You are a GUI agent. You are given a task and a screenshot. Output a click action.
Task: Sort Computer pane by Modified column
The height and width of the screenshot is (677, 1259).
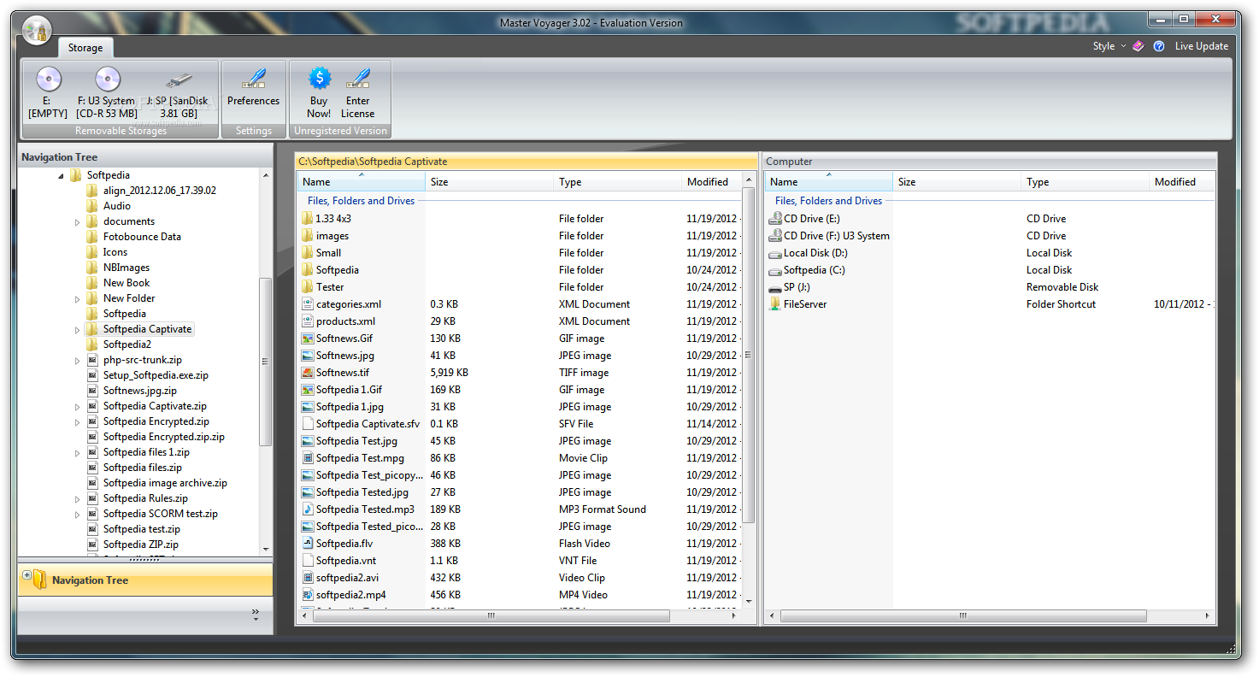pyautogui.click(x=1182, y=181)
